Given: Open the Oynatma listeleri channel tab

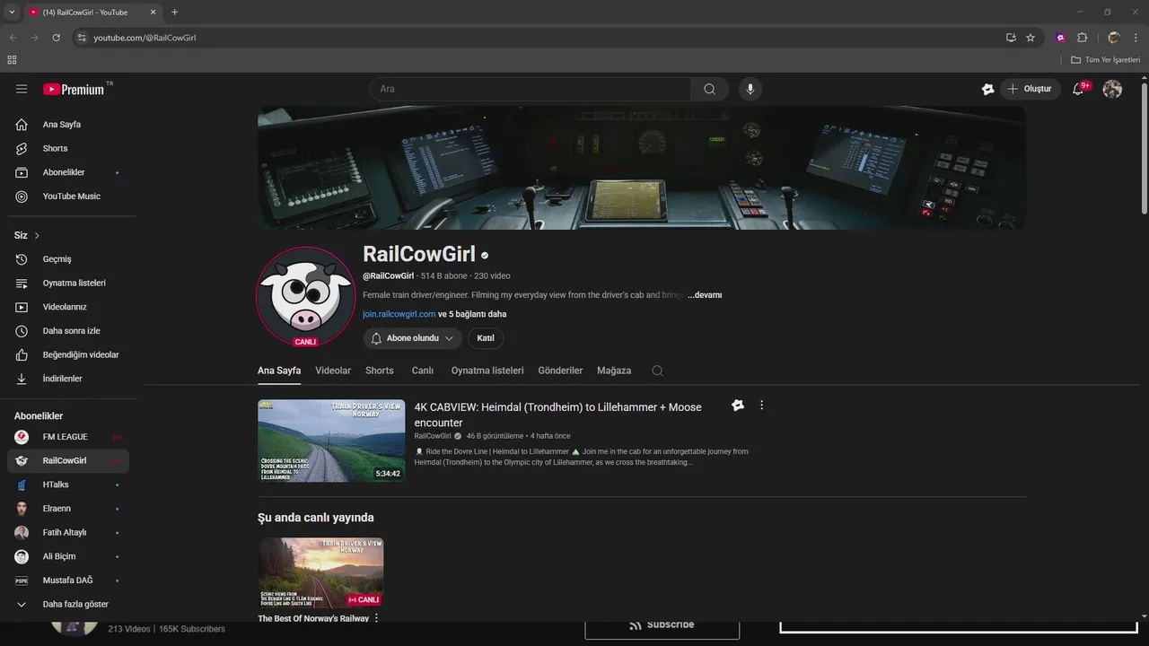Looking at the screenshot, I should (x=487, y=371).
